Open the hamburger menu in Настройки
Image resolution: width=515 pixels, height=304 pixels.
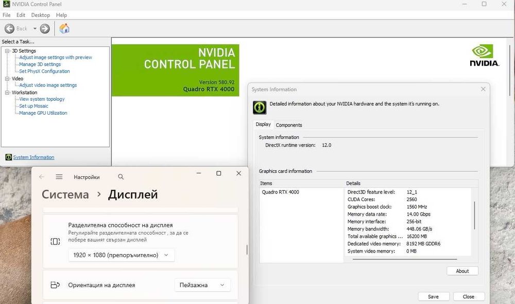click(59, 177)
